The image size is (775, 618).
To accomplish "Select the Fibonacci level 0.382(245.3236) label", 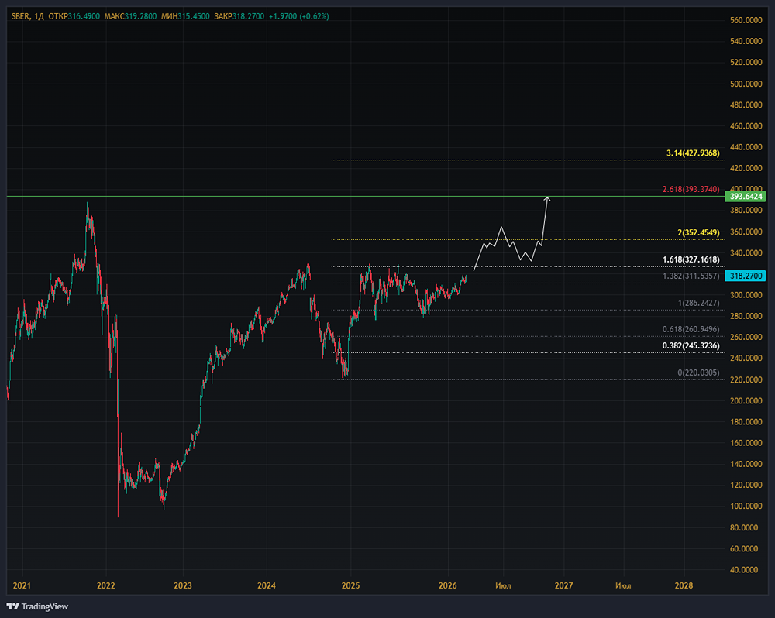I will click(x=691, y=345).
